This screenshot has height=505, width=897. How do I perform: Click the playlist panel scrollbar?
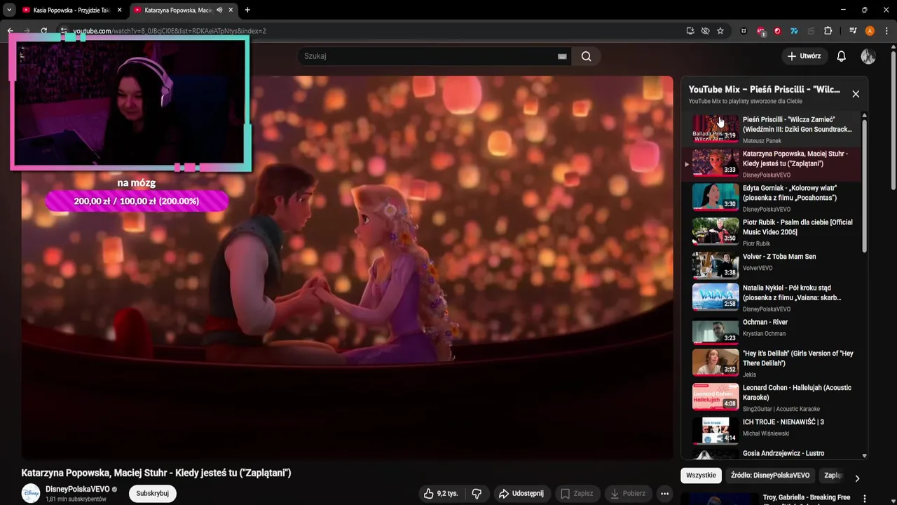(x=864, y=186)
